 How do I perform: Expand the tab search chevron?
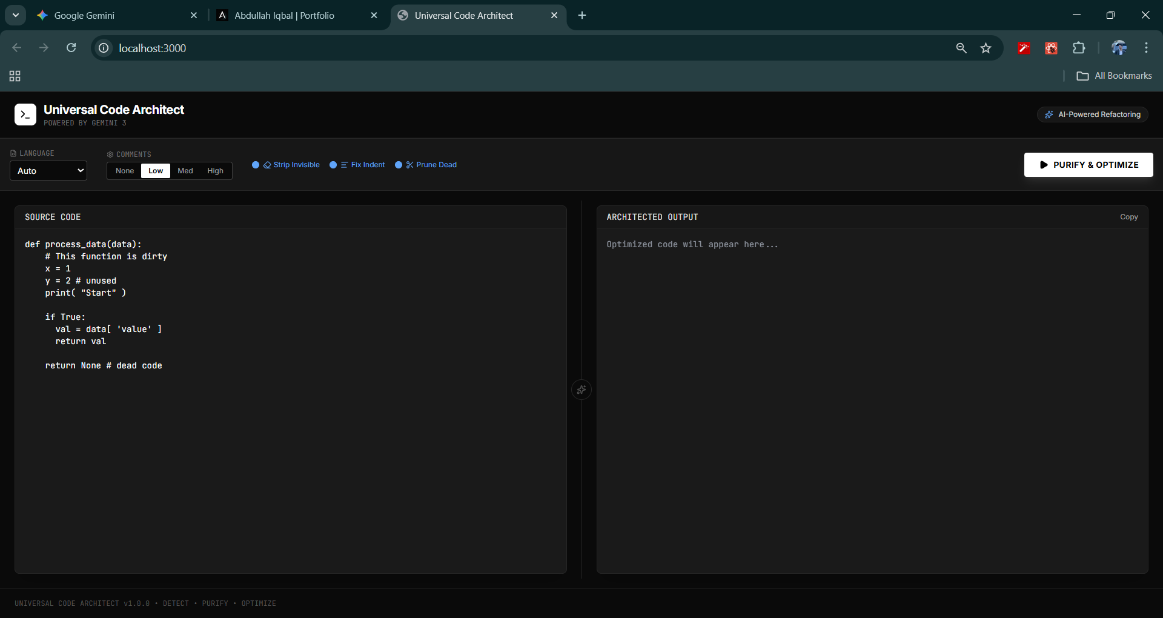16,15
